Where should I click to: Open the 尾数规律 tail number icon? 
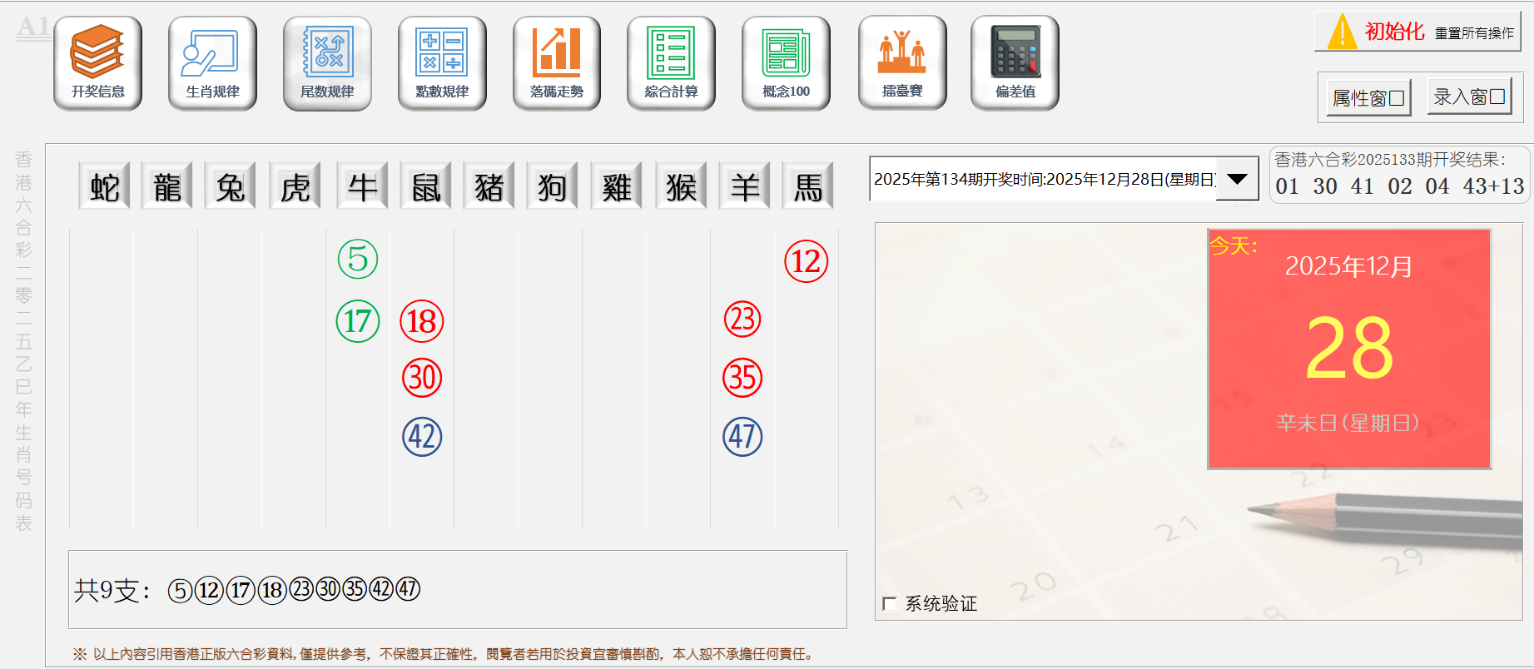pyautogui.click(x=327, y=63)
